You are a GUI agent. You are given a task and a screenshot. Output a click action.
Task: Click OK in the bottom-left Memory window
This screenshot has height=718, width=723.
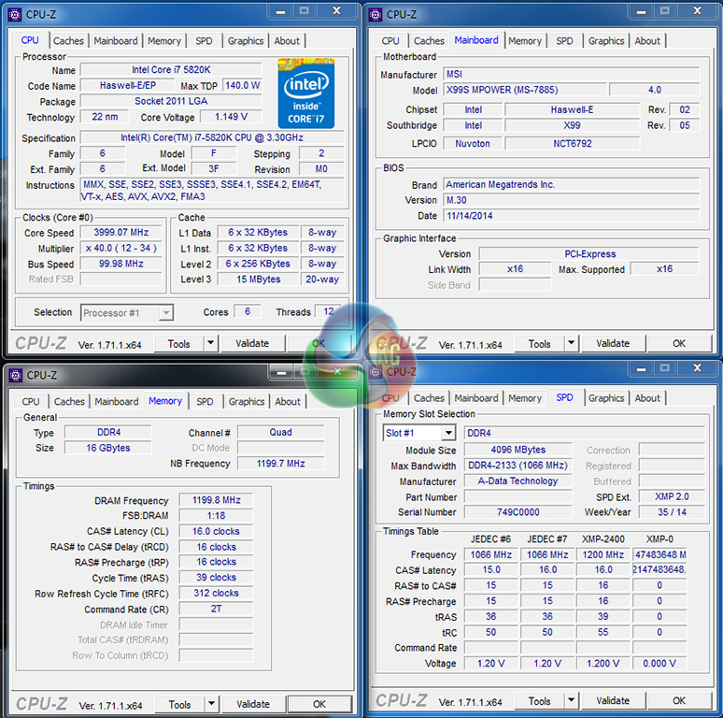coord(319,704)
